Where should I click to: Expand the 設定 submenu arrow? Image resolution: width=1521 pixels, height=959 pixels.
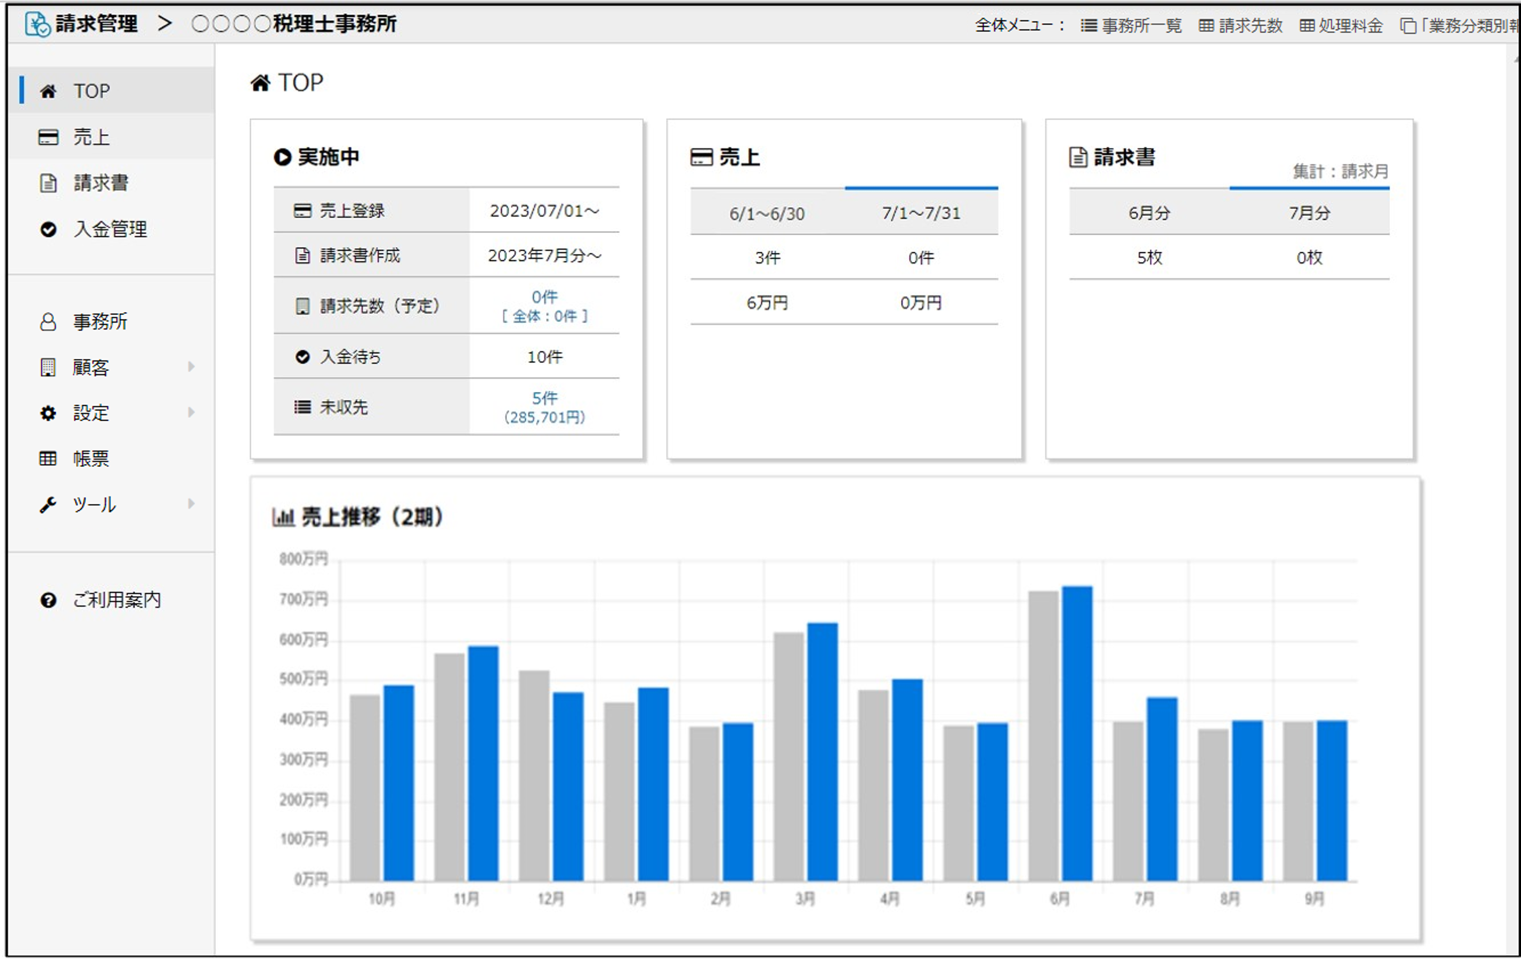(x=191, y=413)
